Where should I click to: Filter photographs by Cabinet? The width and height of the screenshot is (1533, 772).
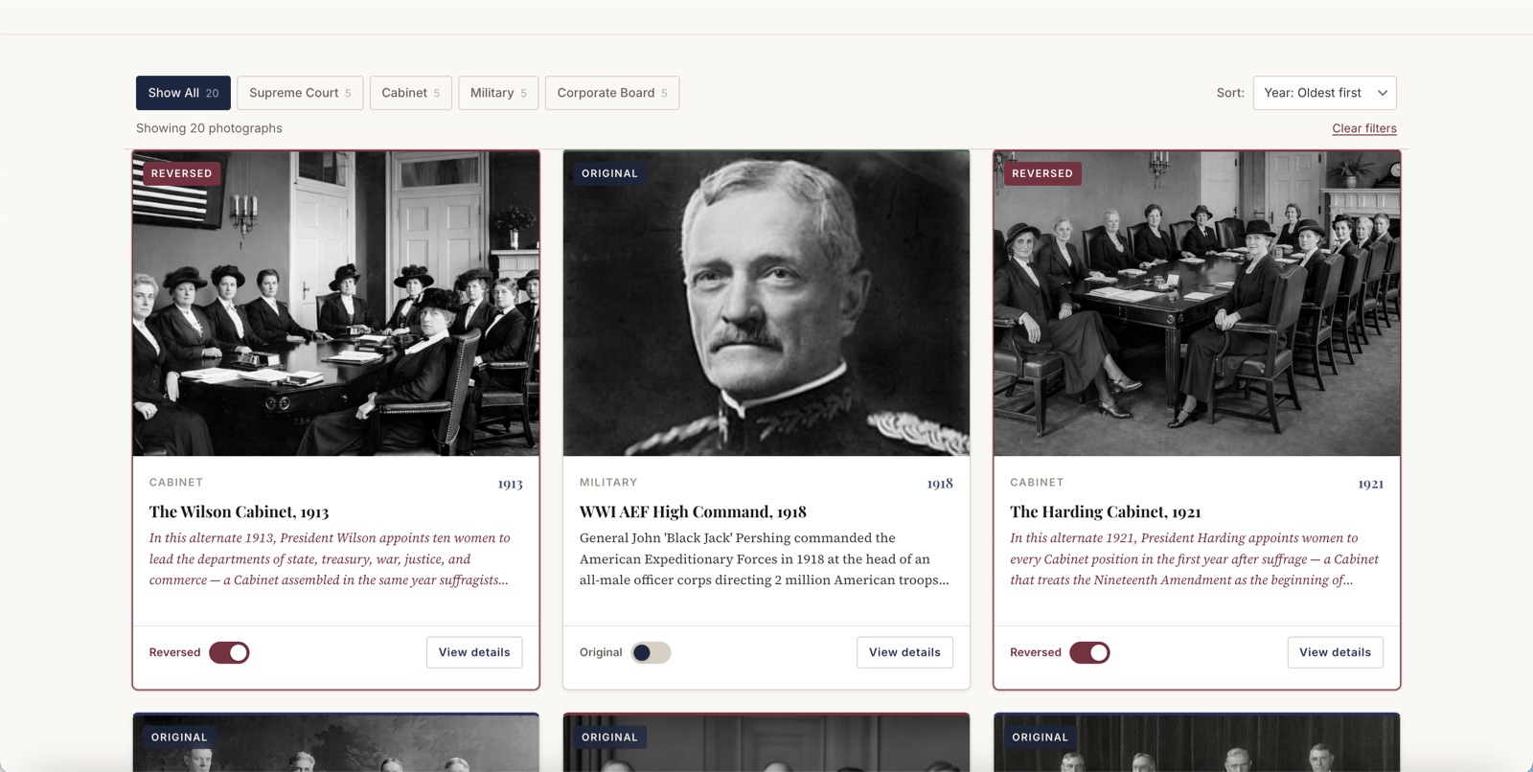click(411, 93)
